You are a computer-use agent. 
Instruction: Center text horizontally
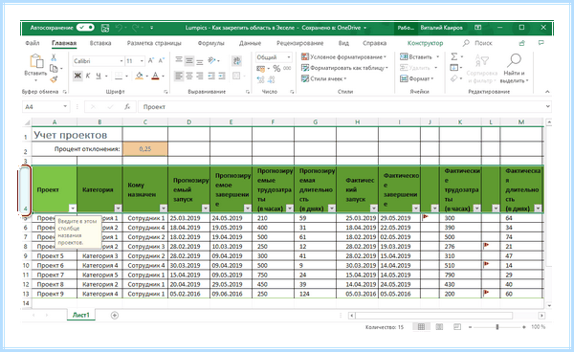point(189,76)
